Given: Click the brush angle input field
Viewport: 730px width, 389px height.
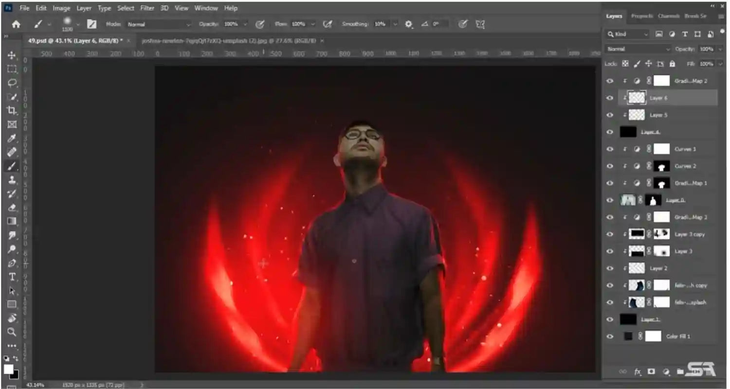Looking at the screenshot, I should (439, 24).
